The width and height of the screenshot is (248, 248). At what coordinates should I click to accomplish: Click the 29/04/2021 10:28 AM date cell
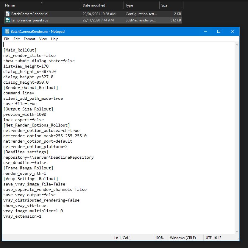tap(99, 14)
